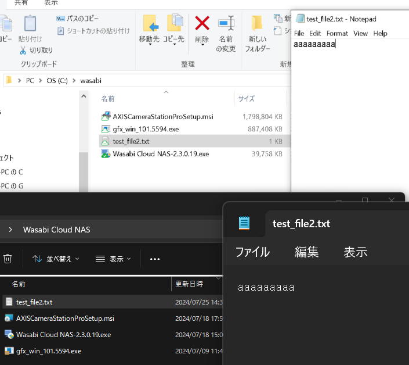
Task: Click OS (C:) in the address breadcrumb
Action: [57, 80]
